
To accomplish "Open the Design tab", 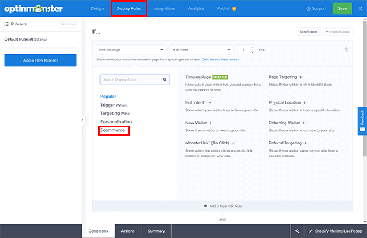I will tap(97, 9).
